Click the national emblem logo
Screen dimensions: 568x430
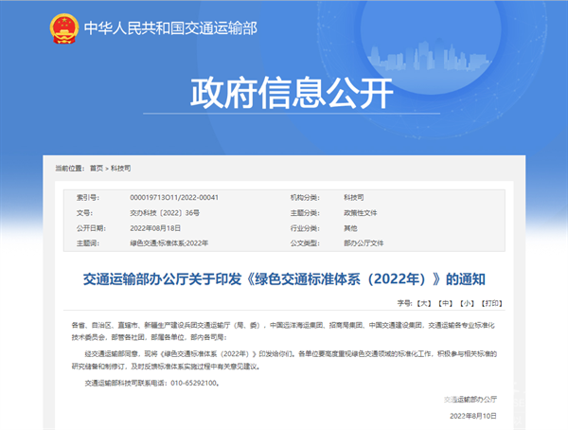[x=64, y=27]
